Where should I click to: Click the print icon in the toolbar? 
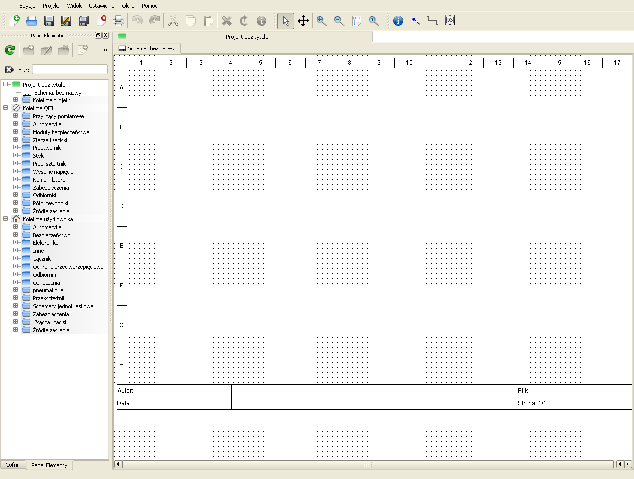(118, 21)
